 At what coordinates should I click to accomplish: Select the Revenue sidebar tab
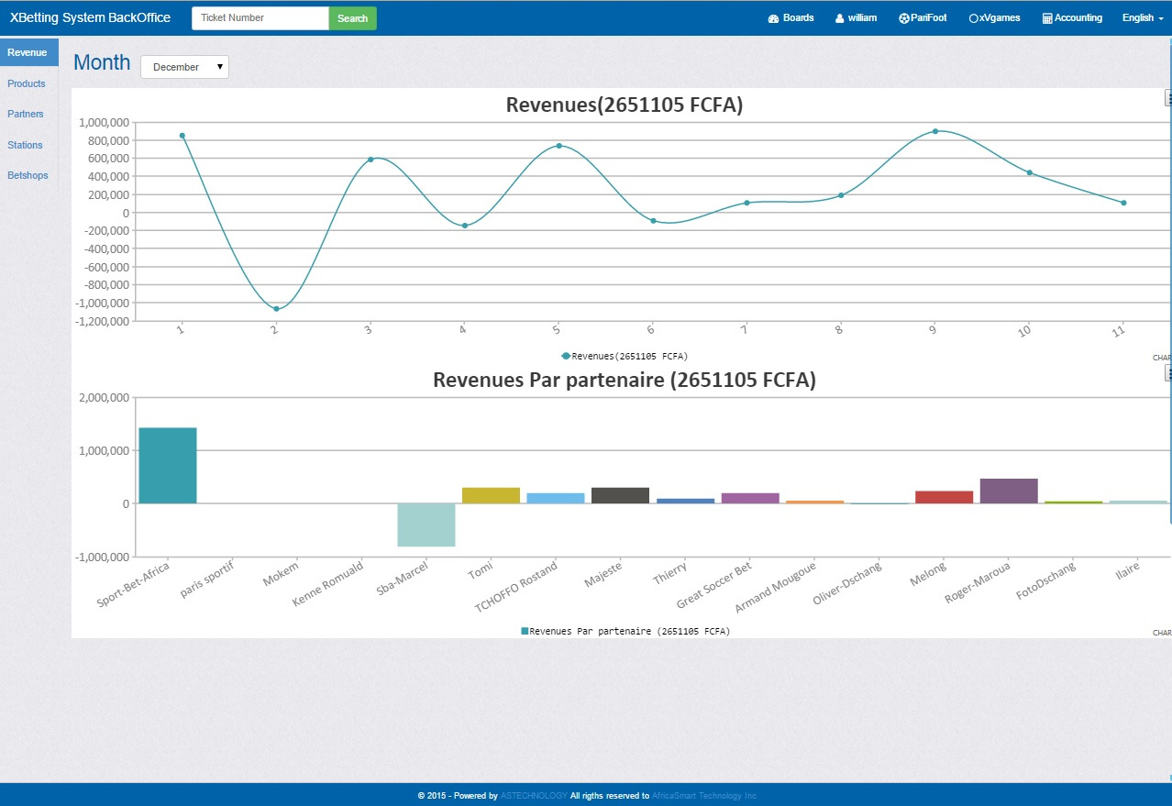tap(28, 52)
